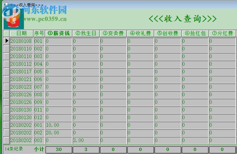Select row marker for 20180108 record 001
This screenshot has height=154, width=237.
click(x=7, y=41)
